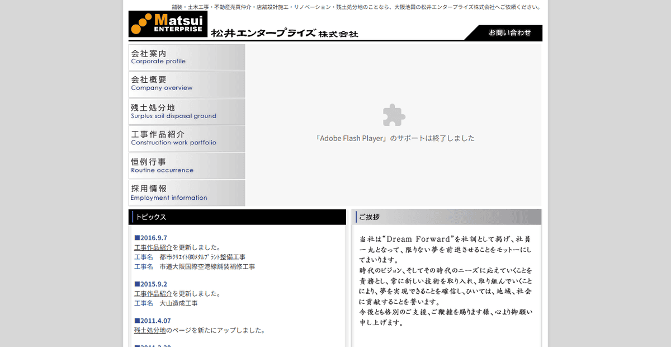Open the 会社概要 Company overview page
Viewport: 671px width, 347px height.
pyautogui.click(x=187, y=83)
